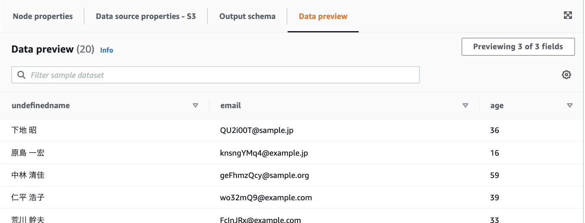Open undefinedname column sort dropdown
The width and height of the screenshot is (585, 223).
[x=195, y=106]
